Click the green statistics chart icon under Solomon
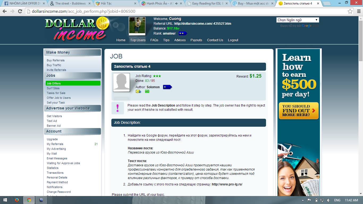363x204 pixels. [x=147, y=91]
